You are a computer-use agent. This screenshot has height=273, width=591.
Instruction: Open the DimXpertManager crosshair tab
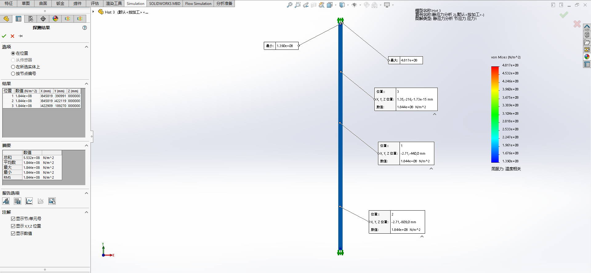pyautogui.click(x=43, y=19)
